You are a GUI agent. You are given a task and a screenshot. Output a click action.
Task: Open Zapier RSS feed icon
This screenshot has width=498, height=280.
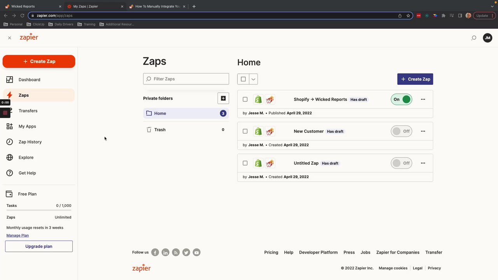pyautogui.click(x=176, y=252)
